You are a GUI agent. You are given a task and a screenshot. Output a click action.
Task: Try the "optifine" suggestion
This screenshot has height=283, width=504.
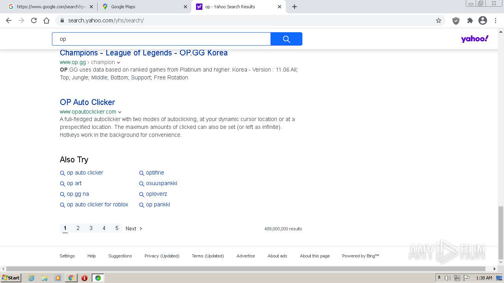click(x=155, y=173)
